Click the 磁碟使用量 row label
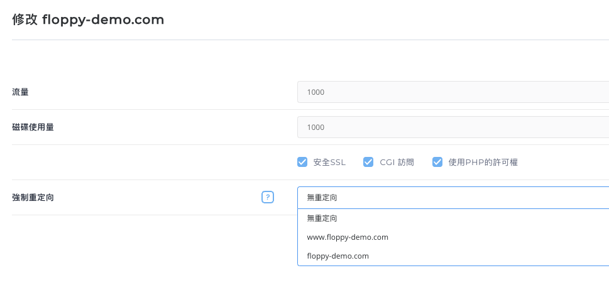Image resolution: width=609 pixels, height=295 pixels. click(x=33, y=127)
